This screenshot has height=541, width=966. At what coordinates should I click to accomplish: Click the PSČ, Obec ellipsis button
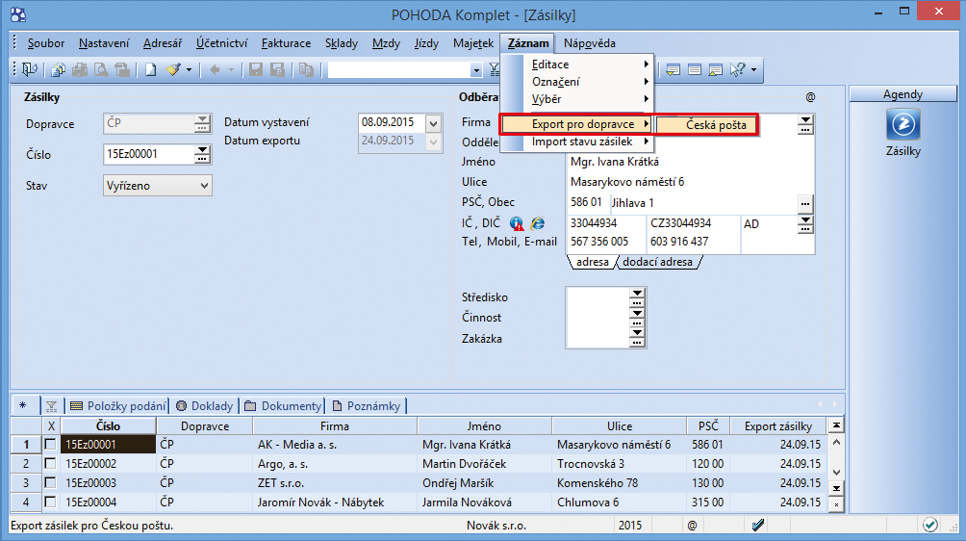tap(805, 203)
